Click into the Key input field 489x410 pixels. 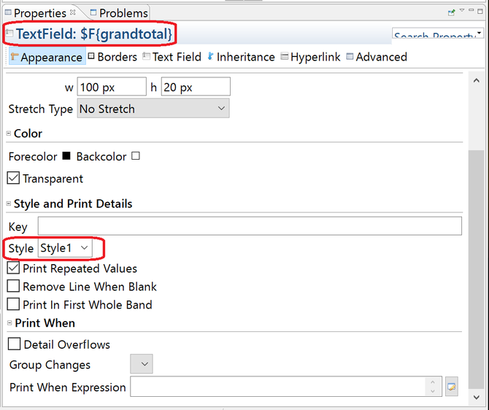250,226
